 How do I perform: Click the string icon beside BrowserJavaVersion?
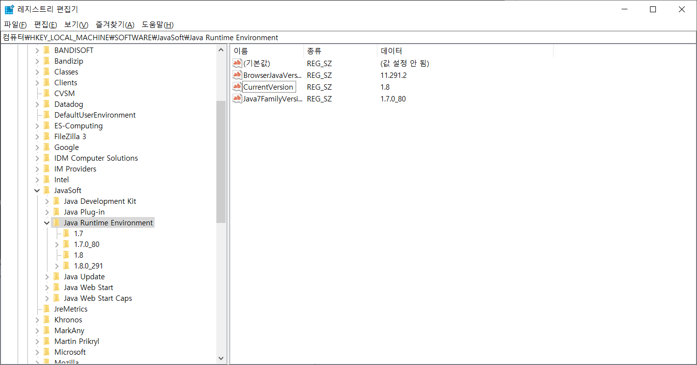click(237, 75)
